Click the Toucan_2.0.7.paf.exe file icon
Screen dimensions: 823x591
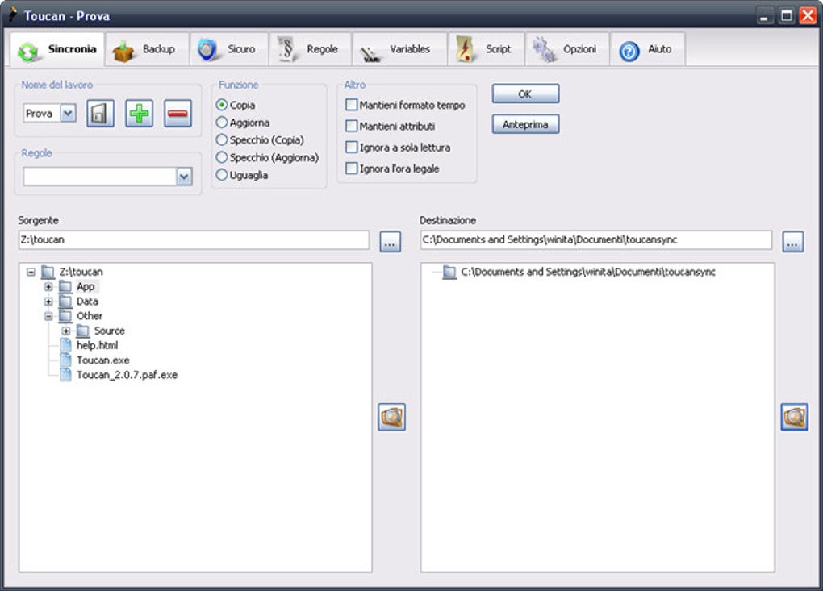click(x=65, y=375)
